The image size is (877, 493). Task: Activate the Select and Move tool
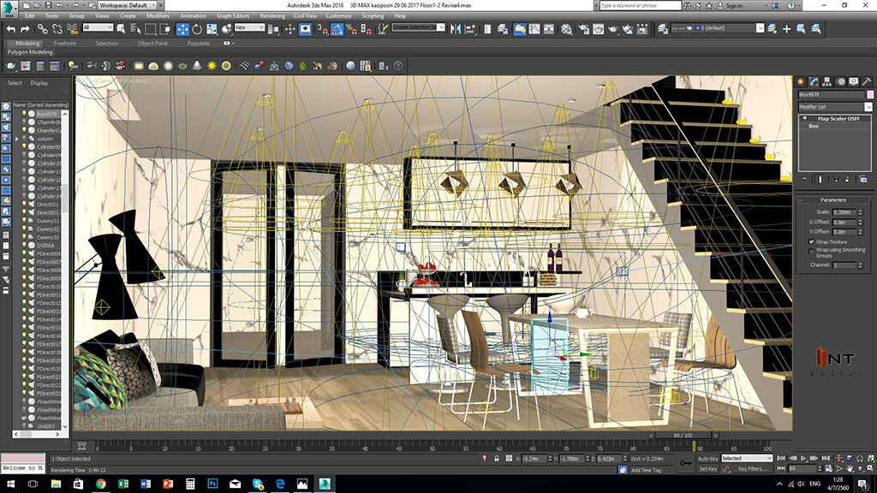point(183,29)
